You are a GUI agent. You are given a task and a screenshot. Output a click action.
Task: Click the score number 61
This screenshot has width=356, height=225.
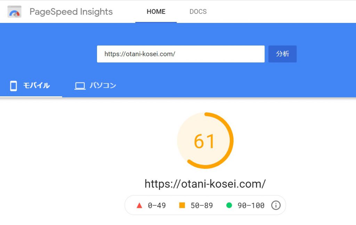click(205, 141)
